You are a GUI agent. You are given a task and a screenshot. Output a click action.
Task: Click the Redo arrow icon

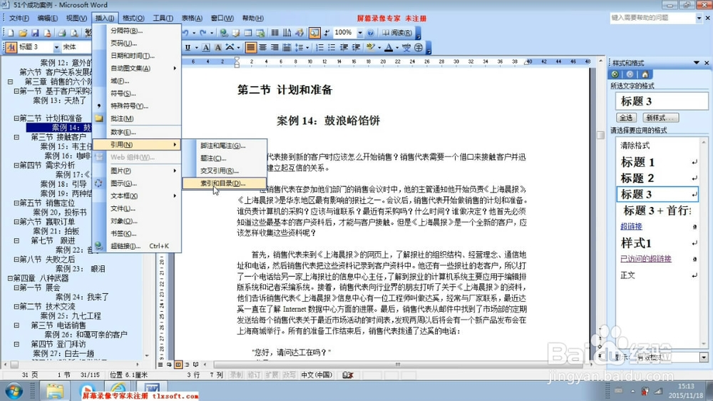202,33
